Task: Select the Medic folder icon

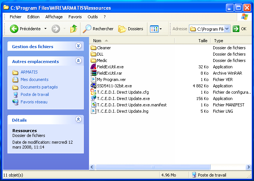Action: point(94,60)
